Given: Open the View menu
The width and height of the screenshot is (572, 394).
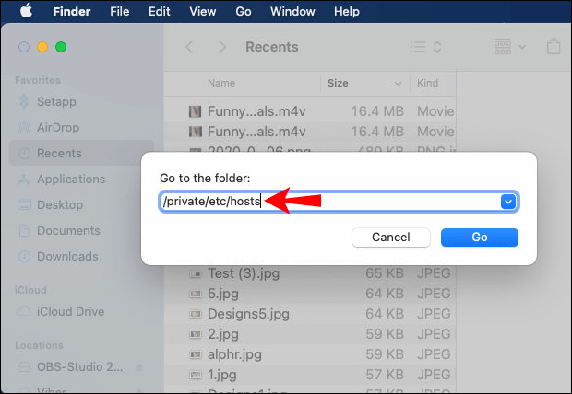Looking at the screenshot, I should click(x=202, y=12).
